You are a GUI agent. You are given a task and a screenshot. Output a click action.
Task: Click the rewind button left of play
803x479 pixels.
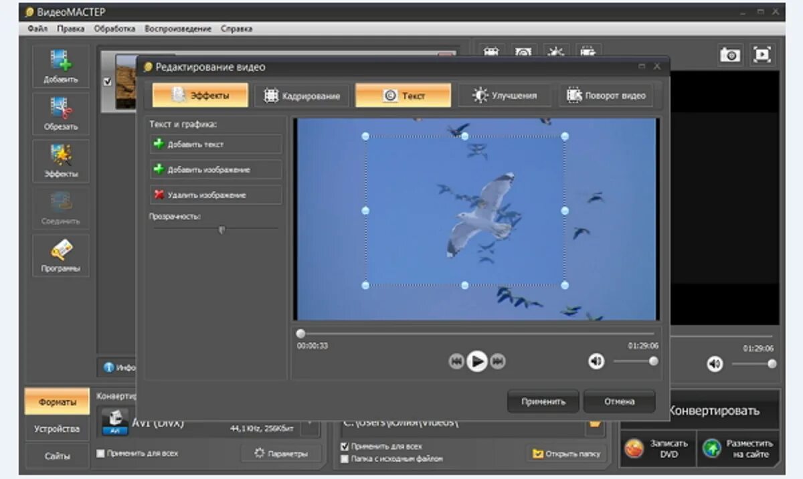point(456,361)
